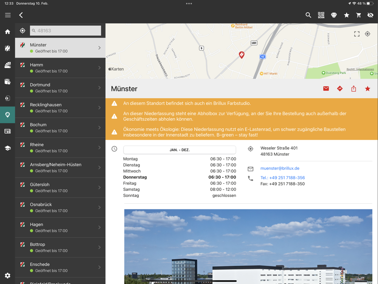Expand Gütersloh chevron
This screenshot has width=378, height=284.
[99, 188]
